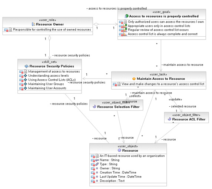The width and height of the screenshot is (212, 189).
Task: Click the blue plus icon beside Understanding access levels
Action: pos(26,76)
